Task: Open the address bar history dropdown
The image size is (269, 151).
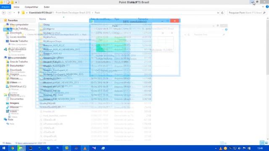Action: pos(218,13)
